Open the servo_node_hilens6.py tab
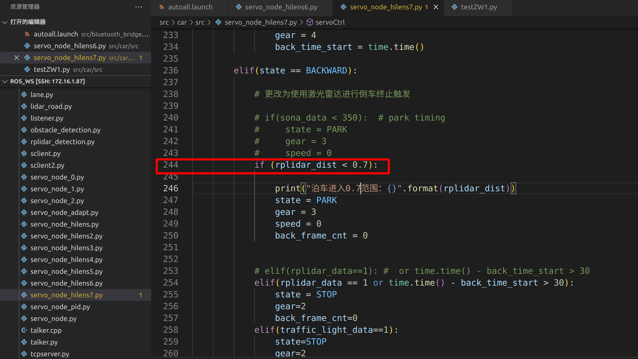This screenshot has width=638, height=359. [281, 7]
